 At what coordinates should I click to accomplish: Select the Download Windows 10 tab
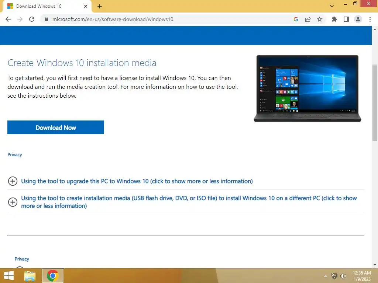48,6
